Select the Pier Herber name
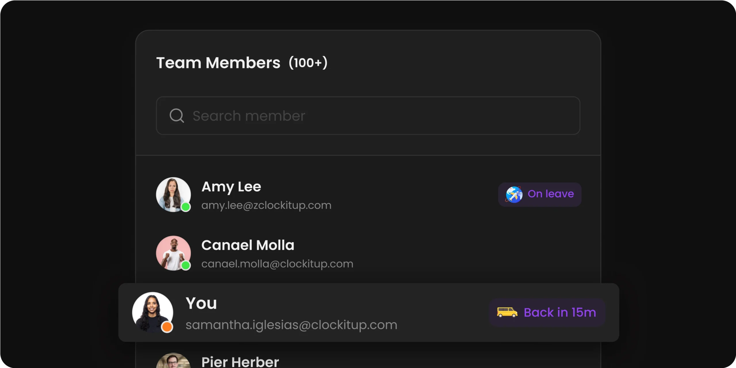 point(240,362)
